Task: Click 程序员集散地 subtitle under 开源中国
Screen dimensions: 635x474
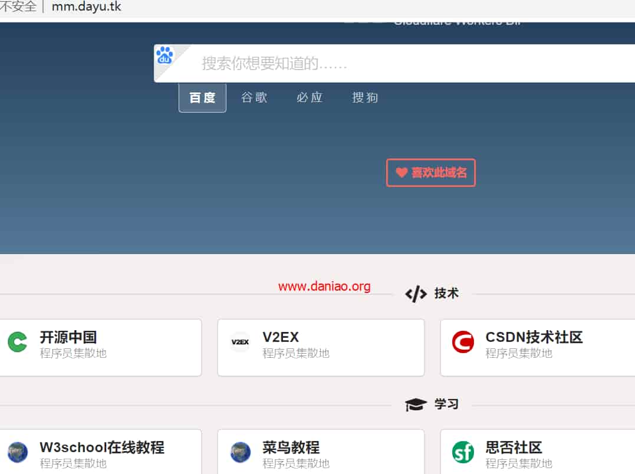Action: 73,353
